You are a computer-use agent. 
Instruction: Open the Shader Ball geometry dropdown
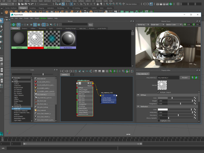point(157,25)
